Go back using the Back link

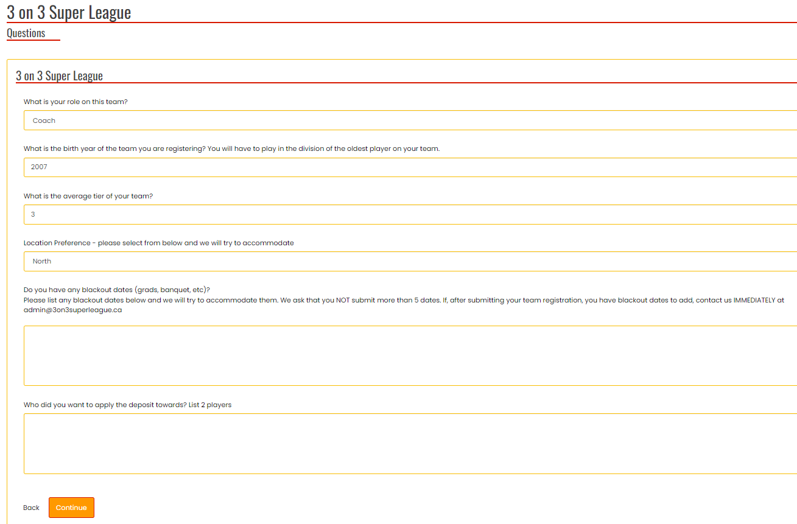pos(31,508)
